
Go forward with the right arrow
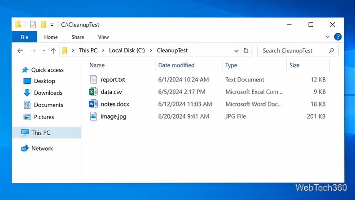(33, 51)
